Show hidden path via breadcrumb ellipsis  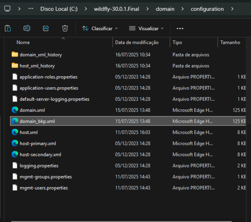[x=31, y=9]
